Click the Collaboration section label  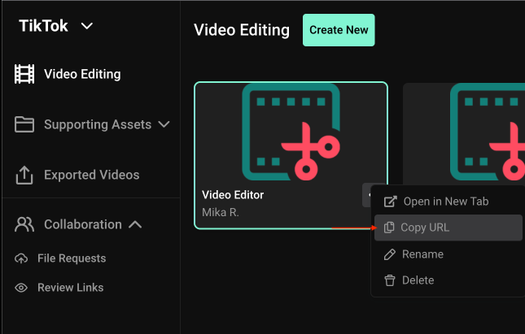[x=83, y=224]
